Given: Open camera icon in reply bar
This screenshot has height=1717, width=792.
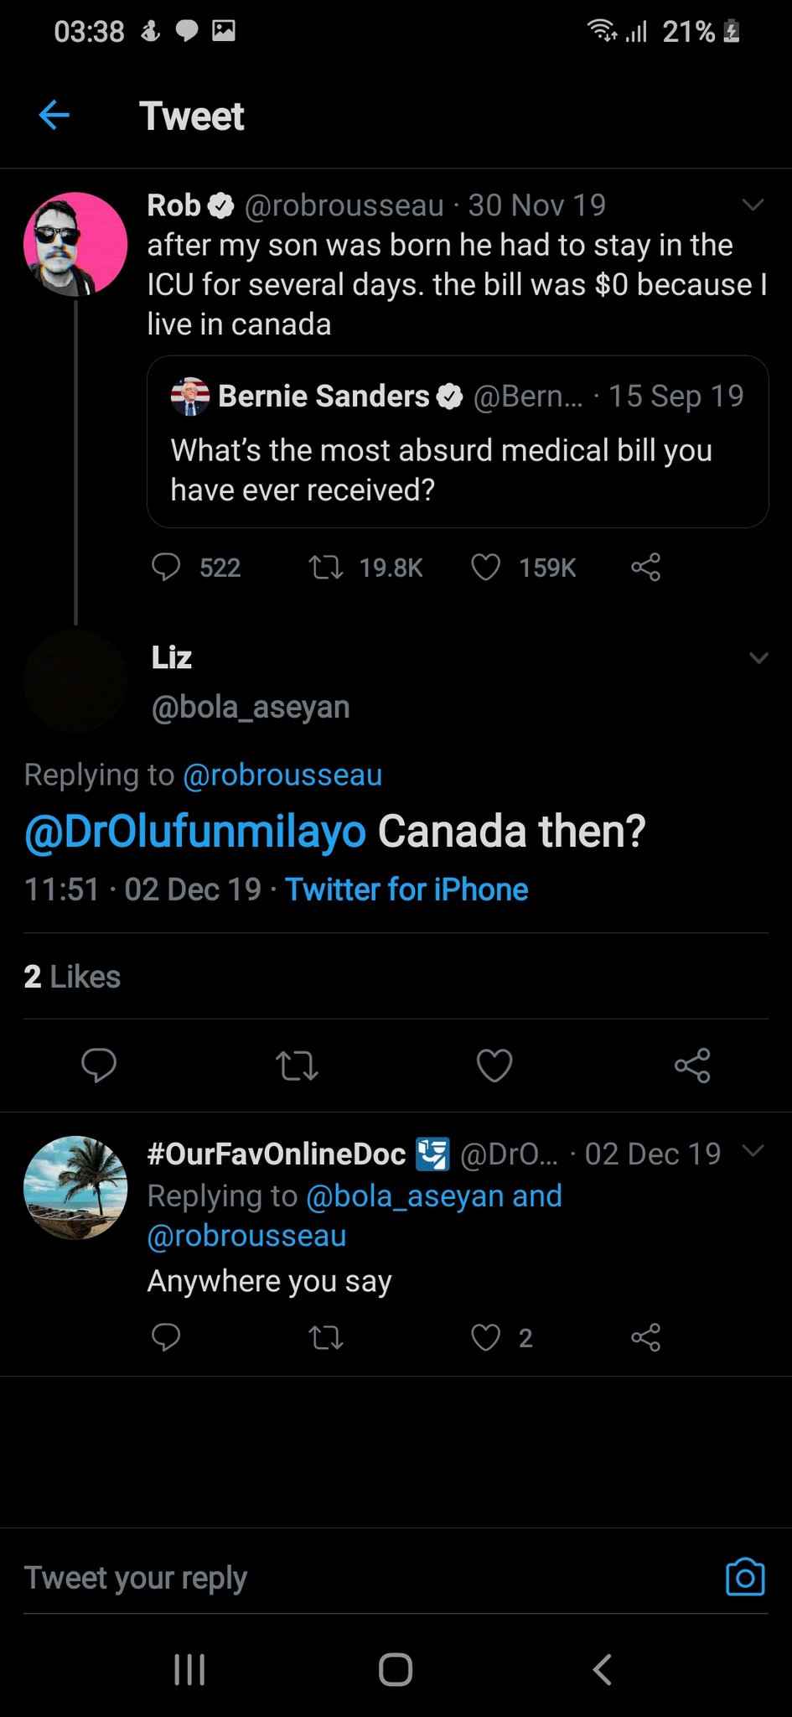Looking at the screenshot, I should (x=744, y=1577).
